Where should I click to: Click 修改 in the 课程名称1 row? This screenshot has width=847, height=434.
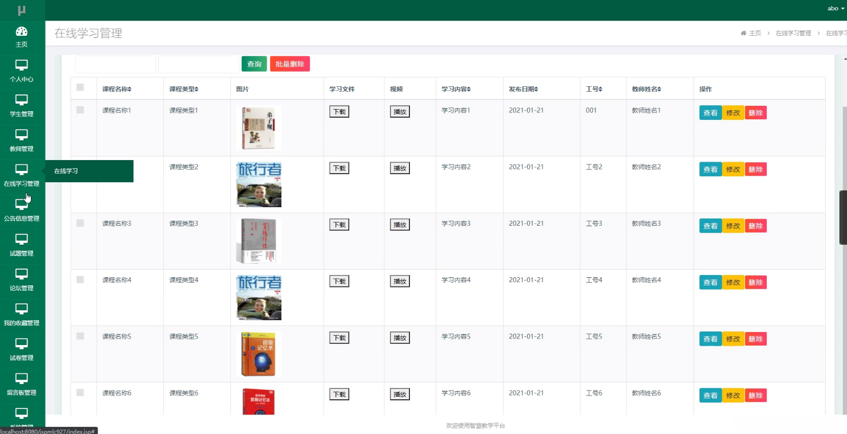coord(733,113)
